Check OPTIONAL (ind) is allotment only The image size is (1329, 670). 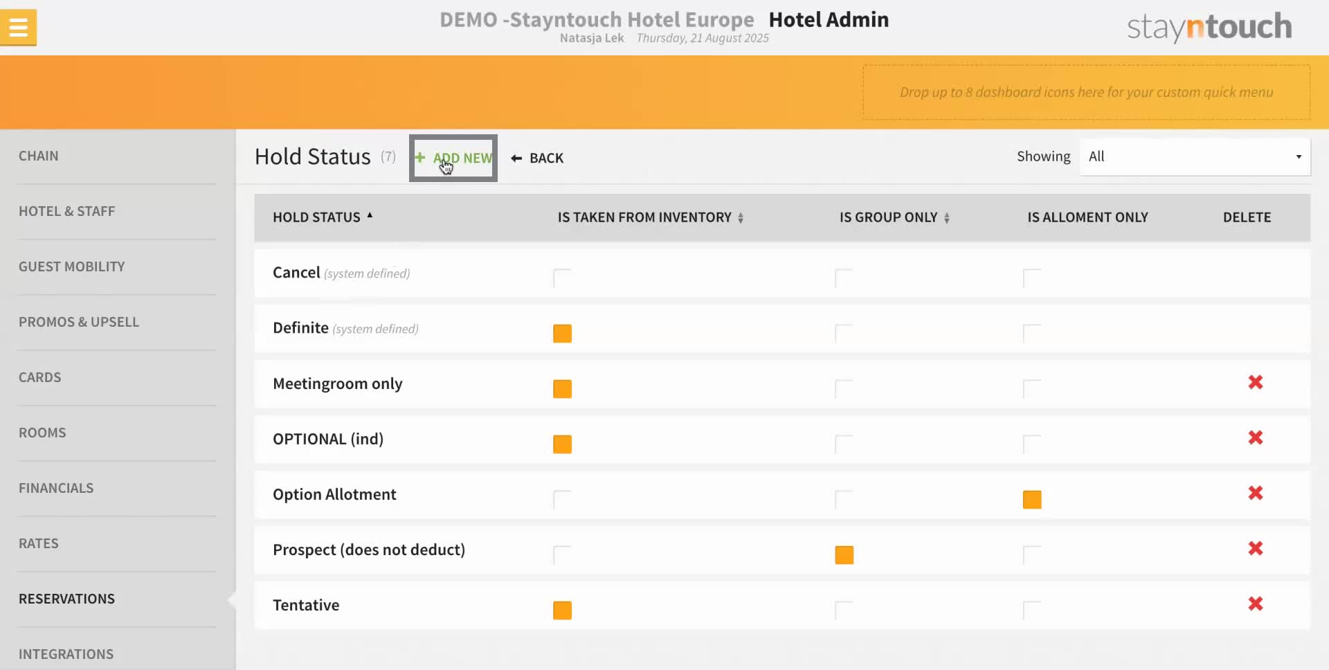pos(1032,444)
